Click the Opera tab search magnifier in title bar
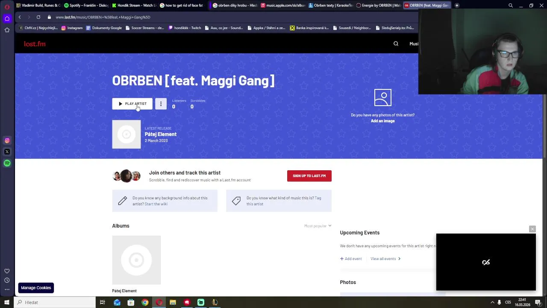This screenshot has width=547, height=308. (x=511, y=6)
